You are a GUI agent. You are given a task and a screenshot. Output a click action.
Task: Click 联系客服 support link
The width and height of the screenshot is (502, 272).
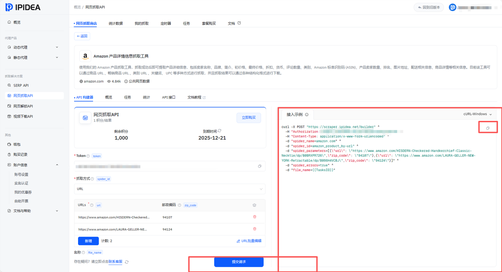pos(115,262)
